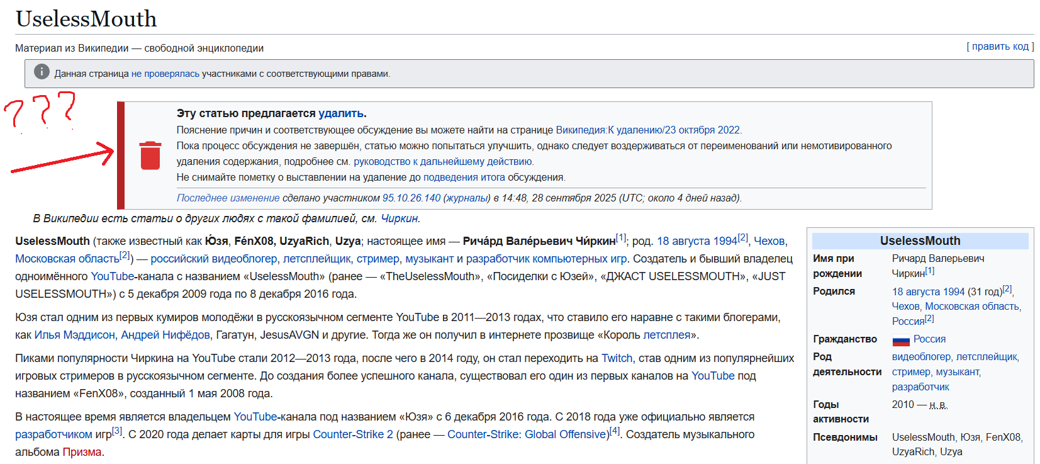This screenshot has width=1040, height=464.
Task: Open the "Последнее изменение" link
Action: click(x=228, y=198)
